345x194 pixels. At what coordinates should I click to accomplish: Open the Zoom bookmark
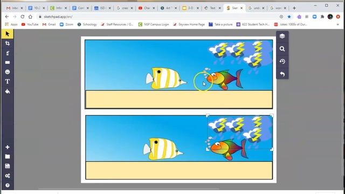(x=66, y=24)
